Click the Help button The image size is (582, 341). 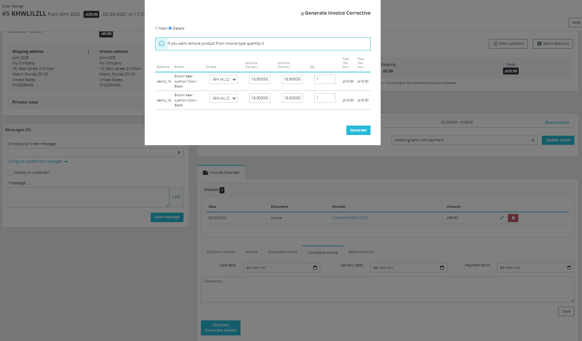(576, 22)
